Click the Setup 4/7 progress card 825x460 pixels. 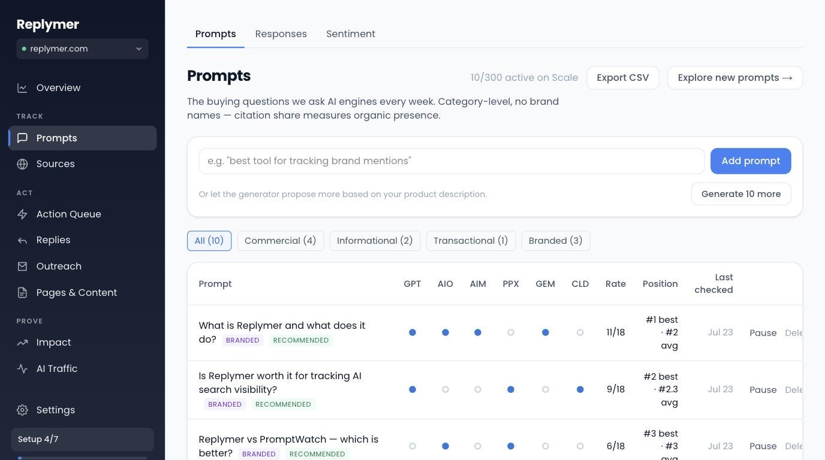coord(82,440)
